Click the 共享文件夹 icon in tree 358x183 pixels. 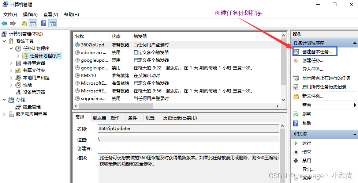18,70
